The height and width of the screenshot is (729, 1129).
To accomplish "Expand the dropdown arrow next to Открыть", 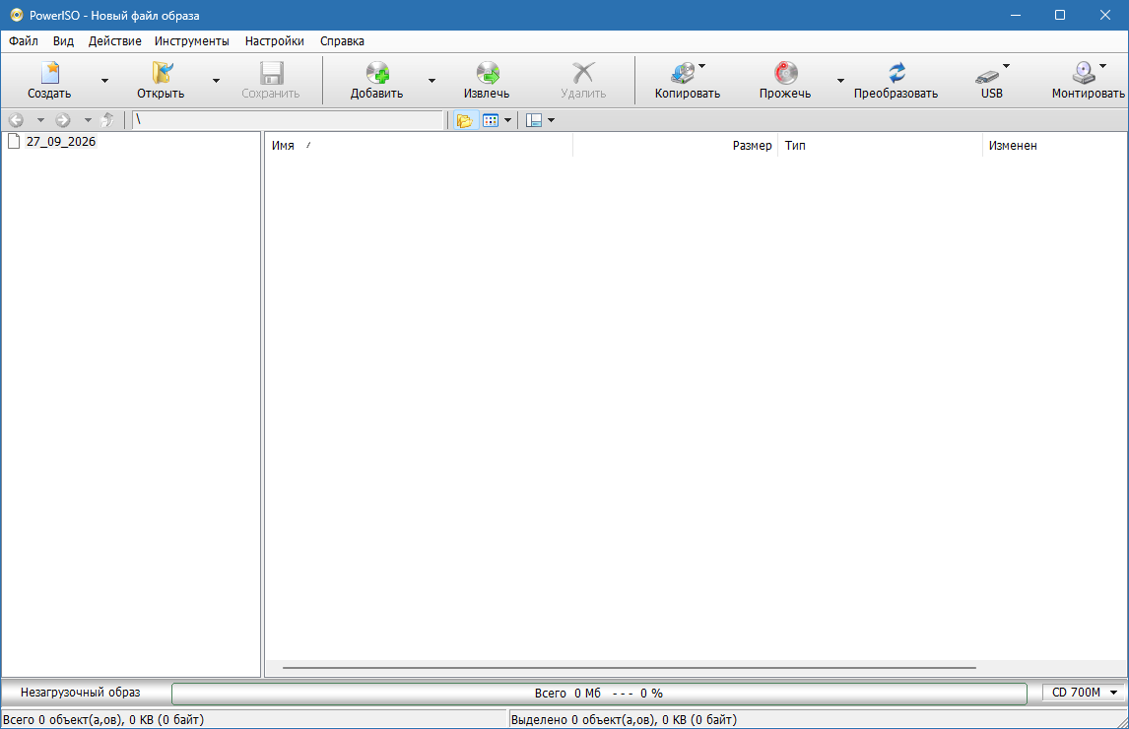I will coord(216,81).
